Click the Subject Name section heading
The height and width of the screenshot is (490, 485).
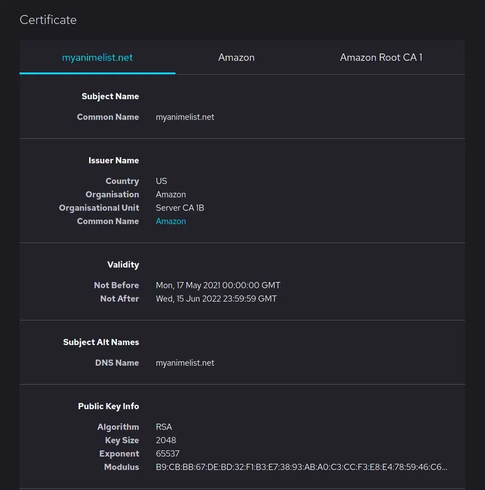(110, 96)
